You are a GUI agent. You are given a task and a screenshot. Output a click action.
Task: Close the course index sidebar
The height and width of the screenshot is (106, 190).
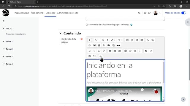pyautogui.click(x=4, y=21)
